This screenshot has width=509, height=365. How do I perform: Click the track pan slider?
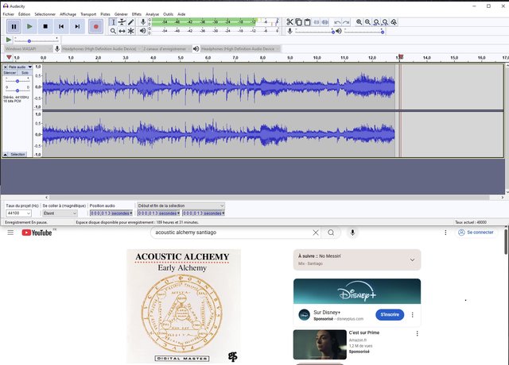click(x=17, y=90)
